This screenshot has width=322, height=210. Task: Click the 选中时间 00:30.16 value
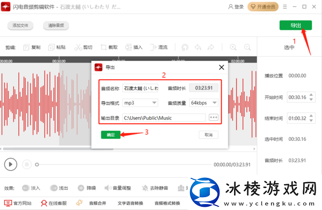[x=297, y=139]
